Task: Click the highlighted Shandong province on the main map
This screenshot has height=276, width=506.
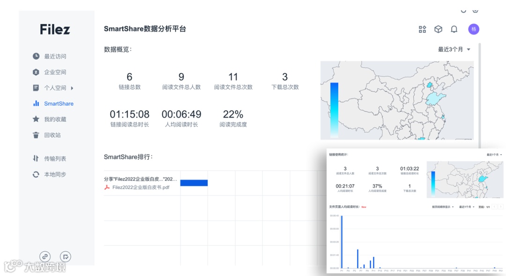Action: pyautogui.click(x=435, y=98)
